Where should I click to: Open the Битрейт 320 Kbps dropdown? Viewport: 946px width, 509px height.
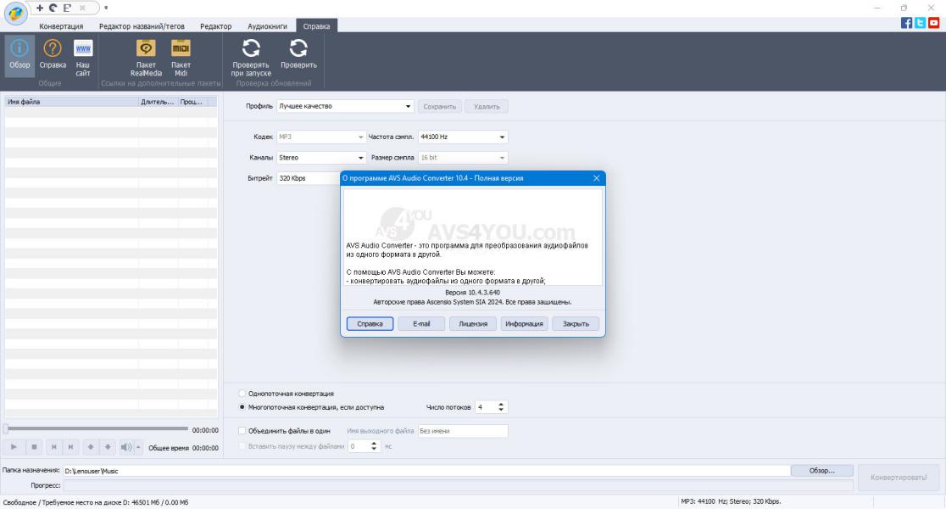click(309, 178)
